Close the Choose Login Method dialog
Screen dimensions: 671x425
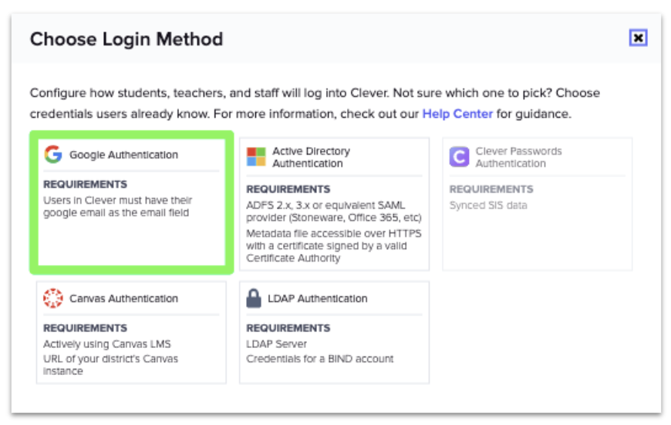click(637, 38)
